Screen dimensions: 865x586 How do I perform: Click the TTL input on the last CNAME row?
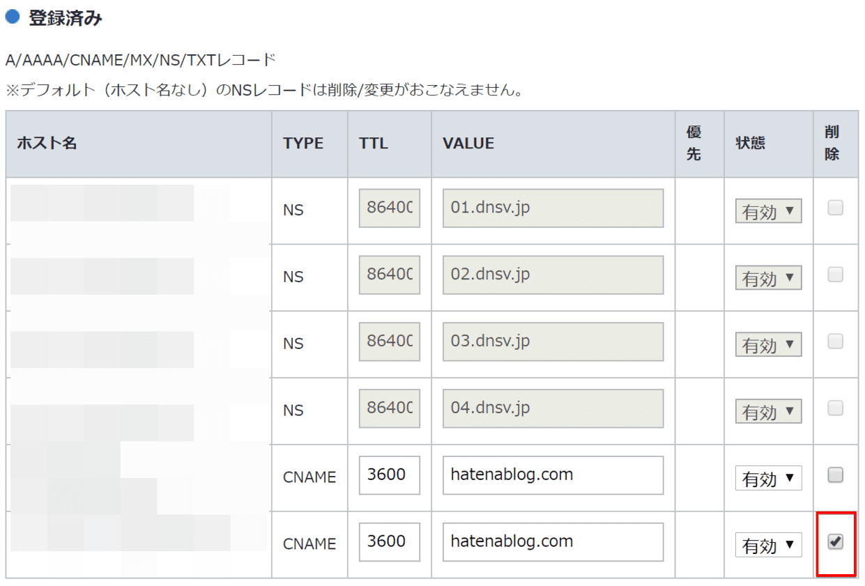point(388,542)
